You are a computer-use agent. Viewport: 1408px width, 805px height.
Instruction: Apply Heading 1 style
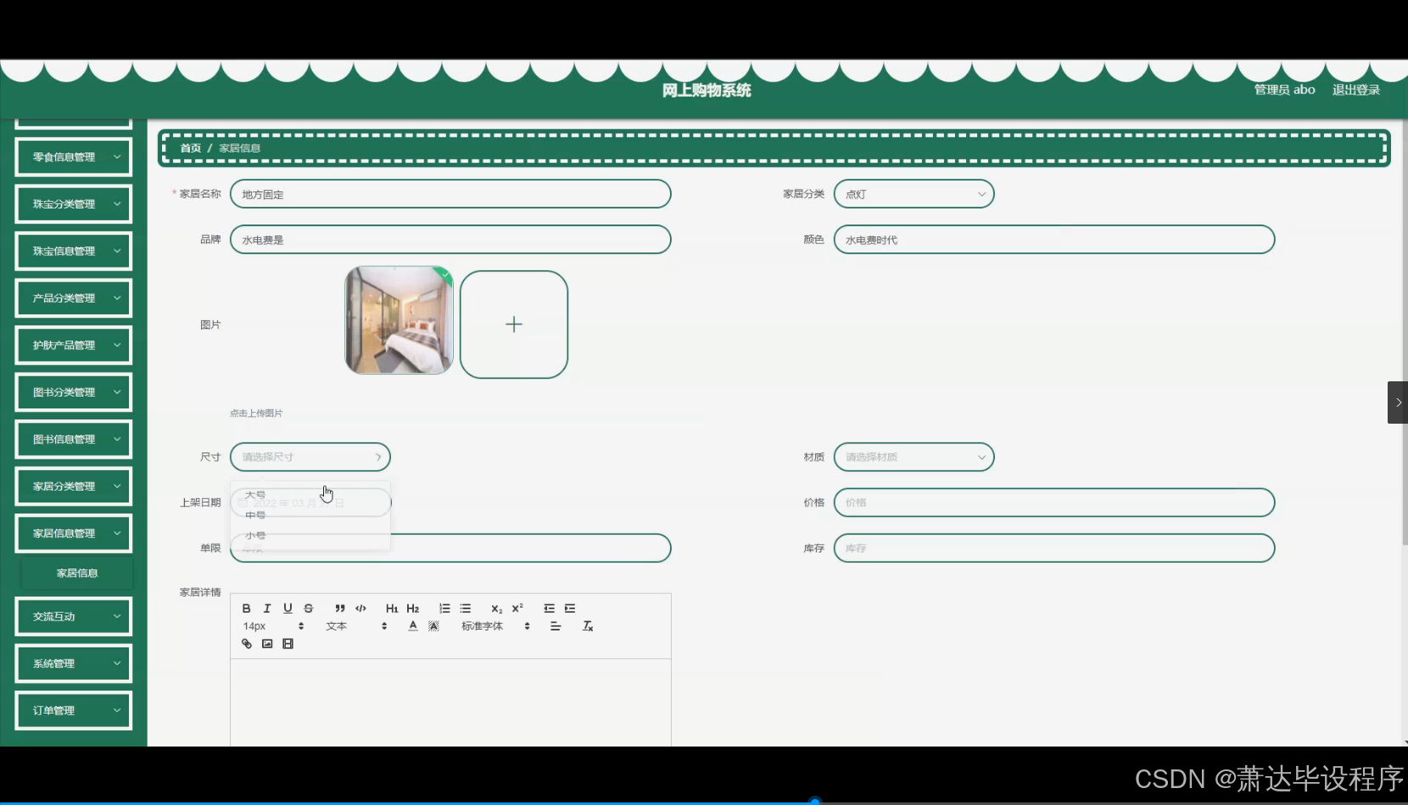(x=392, y=608)
